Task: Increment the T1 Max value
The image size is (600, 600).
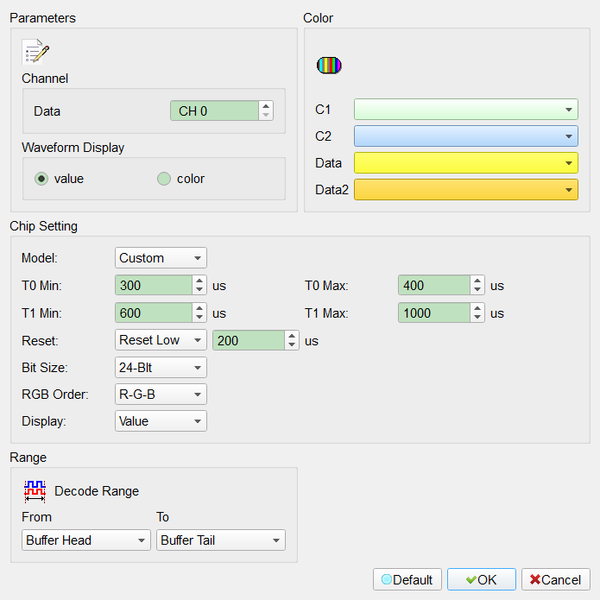Action: (477, 308)
